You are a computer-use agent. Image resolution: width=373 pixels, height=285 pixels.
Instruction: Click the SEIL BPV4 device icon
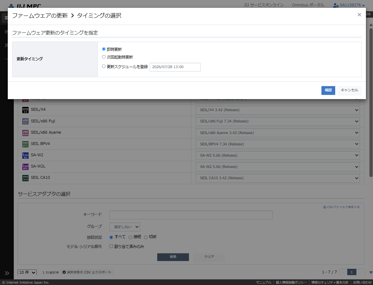click(25, 144)
